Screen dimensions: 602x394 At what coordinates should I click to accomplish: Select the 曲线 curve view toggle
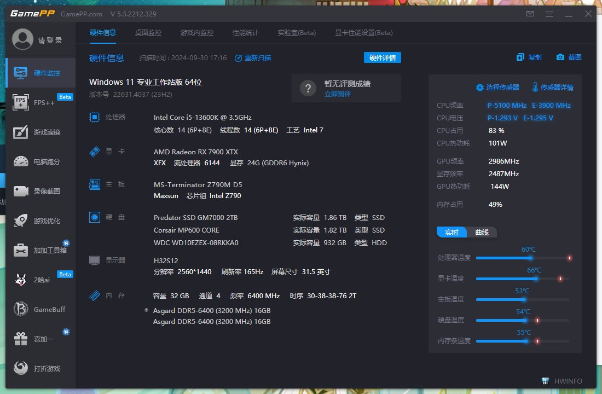[x=482, y=233]
